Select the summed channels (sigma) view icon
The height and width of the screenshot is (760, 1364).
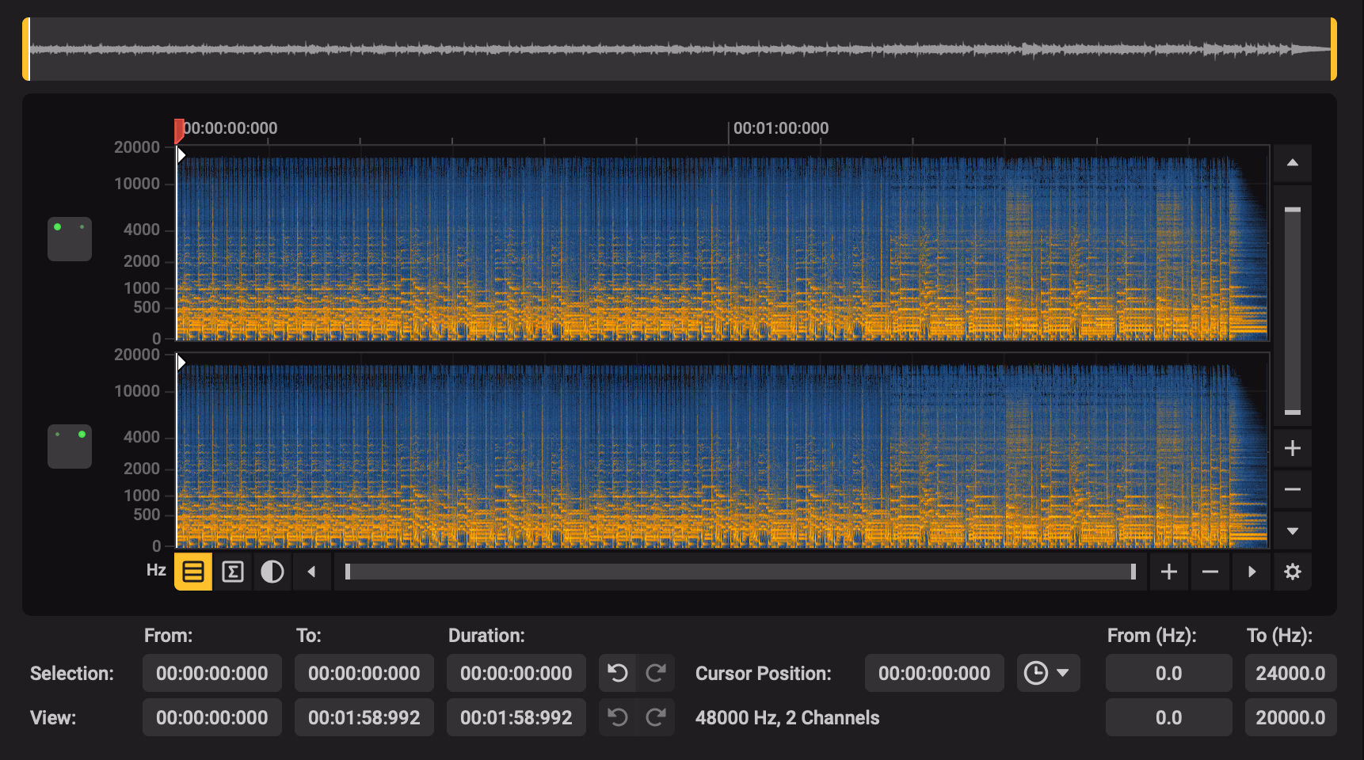pos(233,572)
